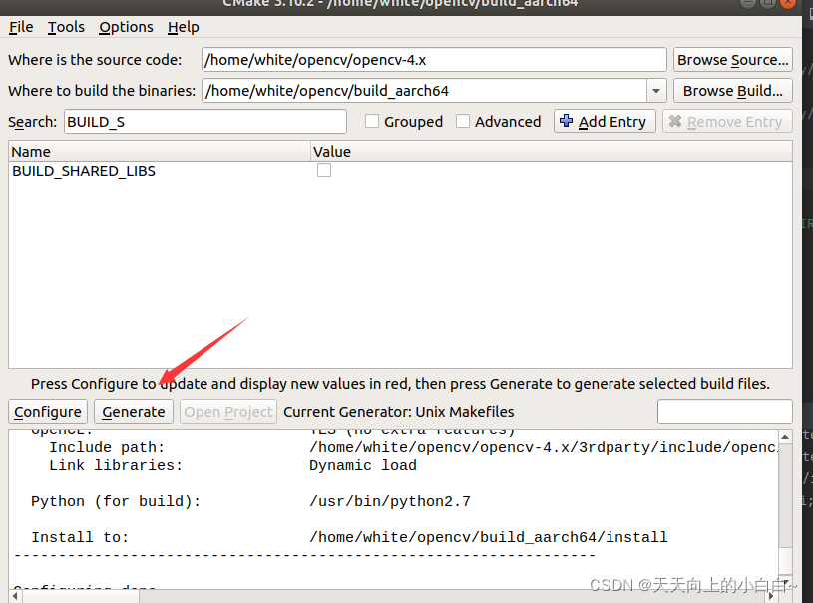813x603 pixels.
Task: Click the Name column header
Action: 160,152
